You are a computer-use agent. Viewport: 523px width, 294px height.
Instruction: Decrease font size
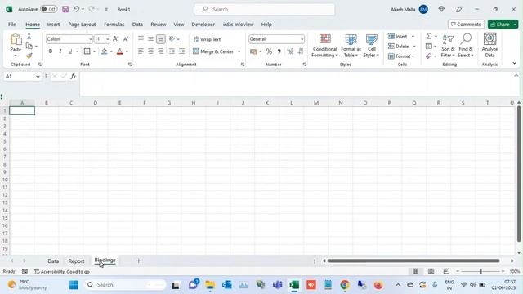tap(126, 39)
